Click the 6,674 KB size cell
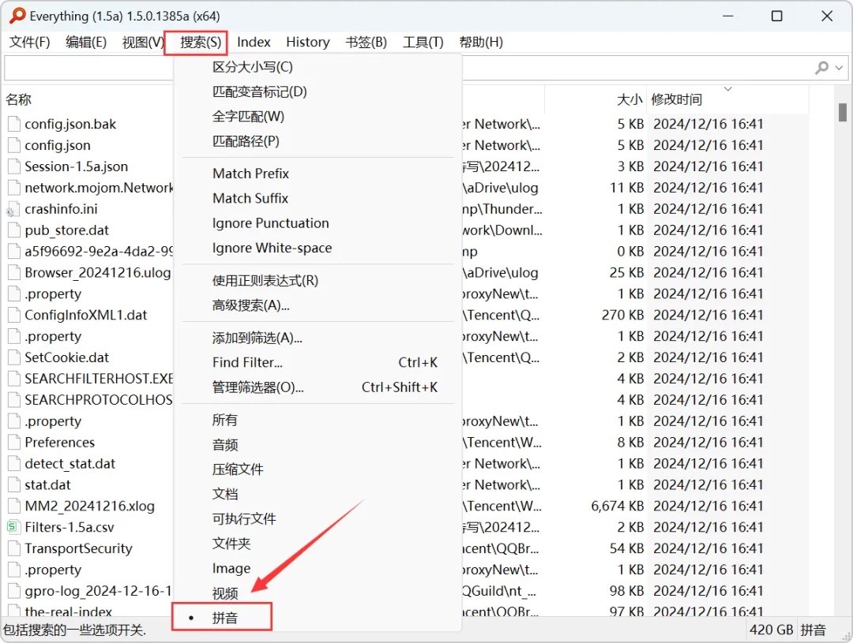This screenshot has height=643, width=853. coord(618,506)
